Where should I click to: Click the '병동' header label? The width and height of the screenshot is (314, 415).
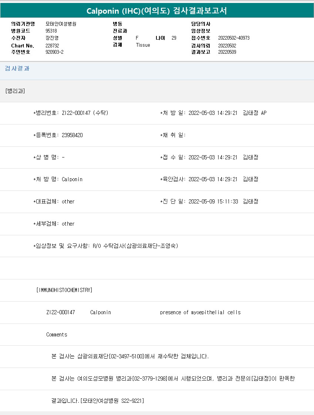pos(118,24)
